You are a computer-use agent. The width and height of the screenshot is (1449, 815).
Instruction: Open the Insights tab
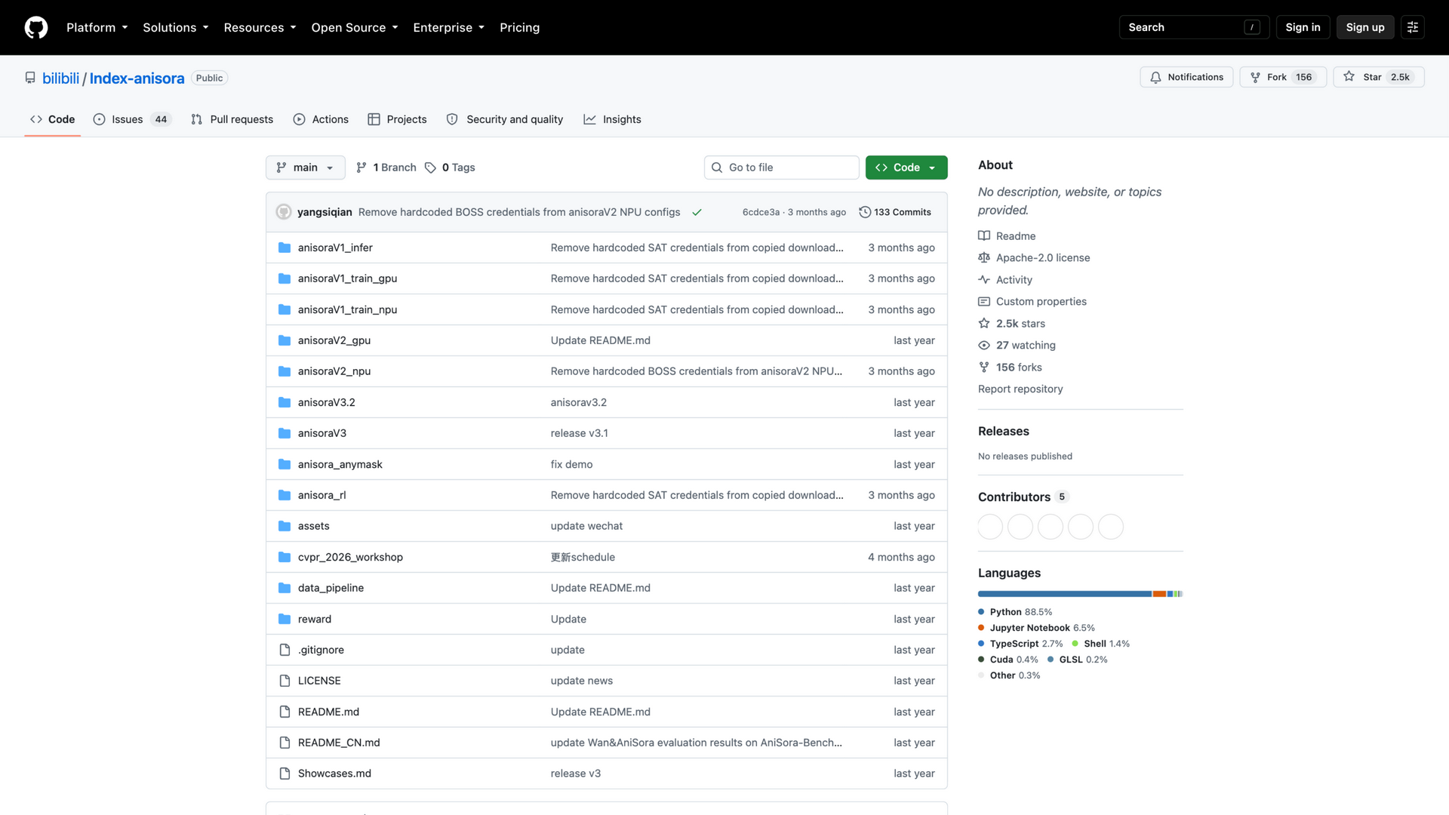612,119
